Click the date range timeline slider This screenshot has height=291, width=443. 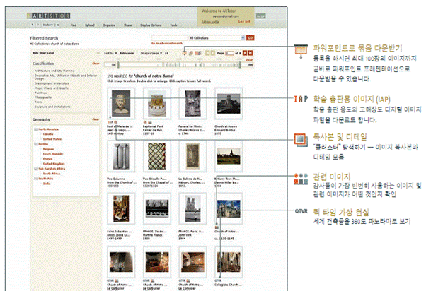coord(177,64)
